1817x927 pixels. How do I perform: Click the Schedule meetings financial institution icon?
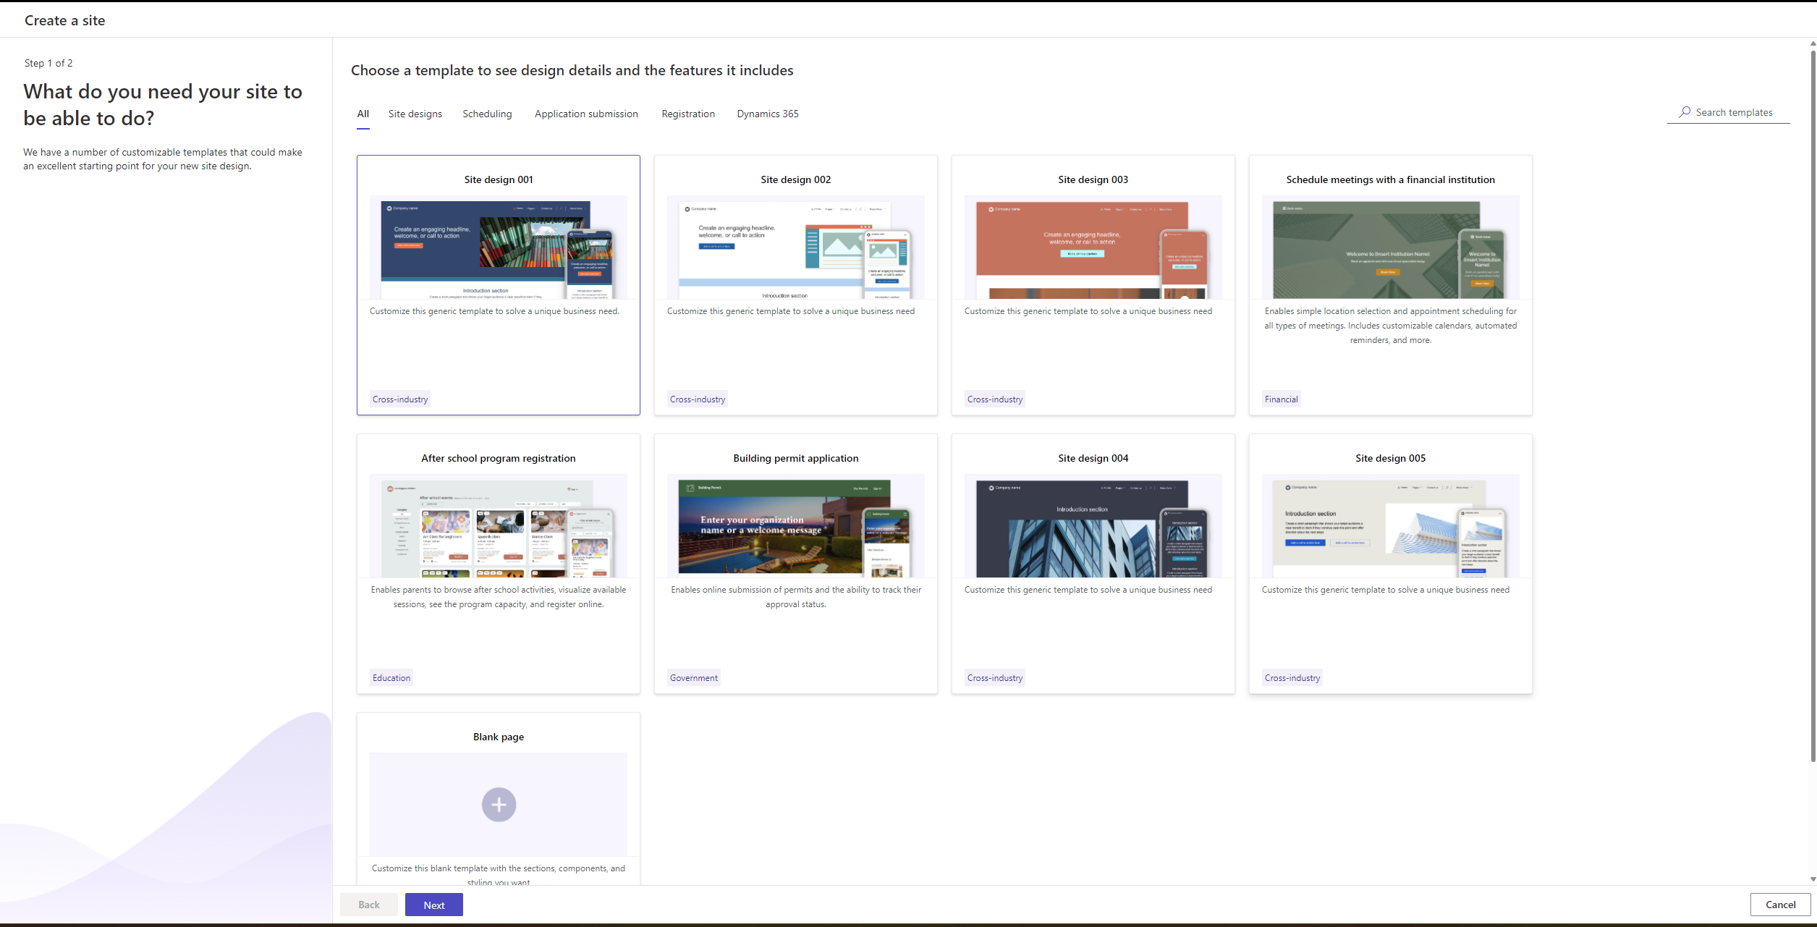point(1390,248)
